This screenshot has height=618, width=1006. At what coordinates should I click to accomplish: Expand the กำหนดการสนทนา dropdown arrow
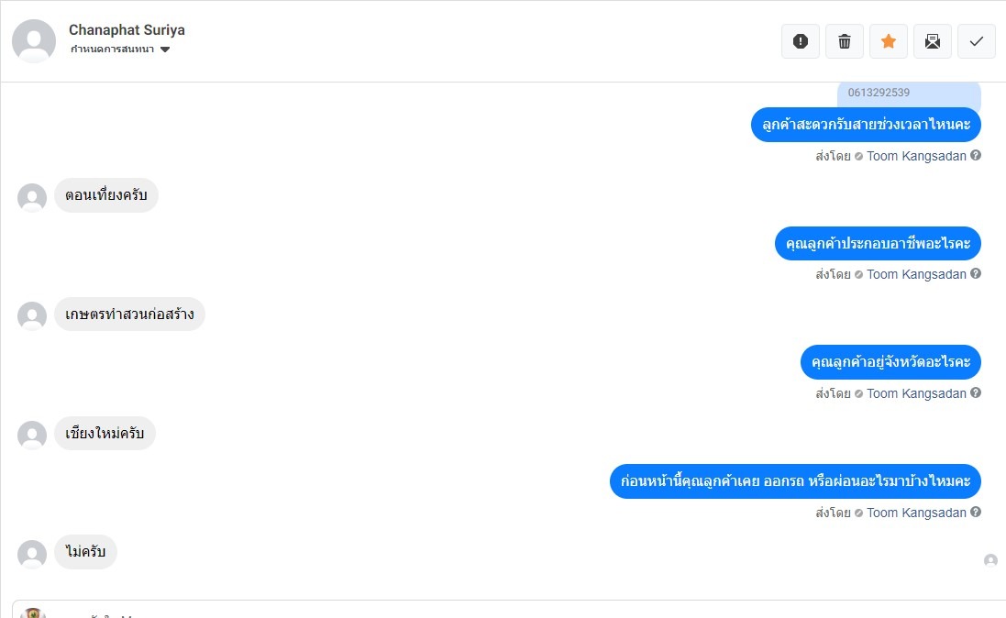(165, 50)
